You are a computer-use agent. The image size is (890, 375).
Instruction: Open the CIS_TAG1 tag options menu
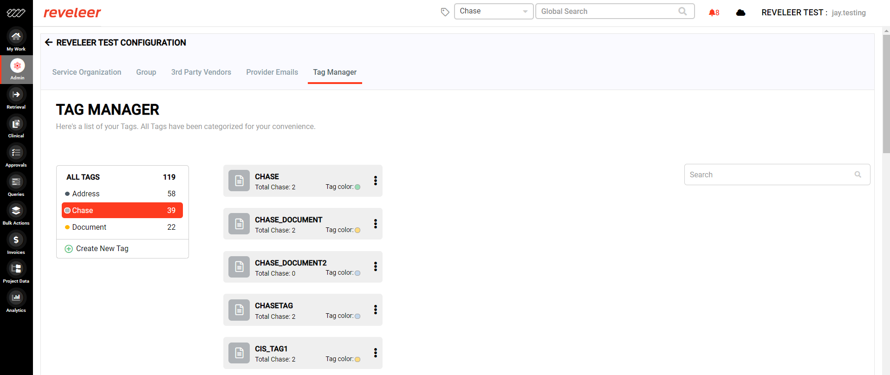(x=375, y=353)
